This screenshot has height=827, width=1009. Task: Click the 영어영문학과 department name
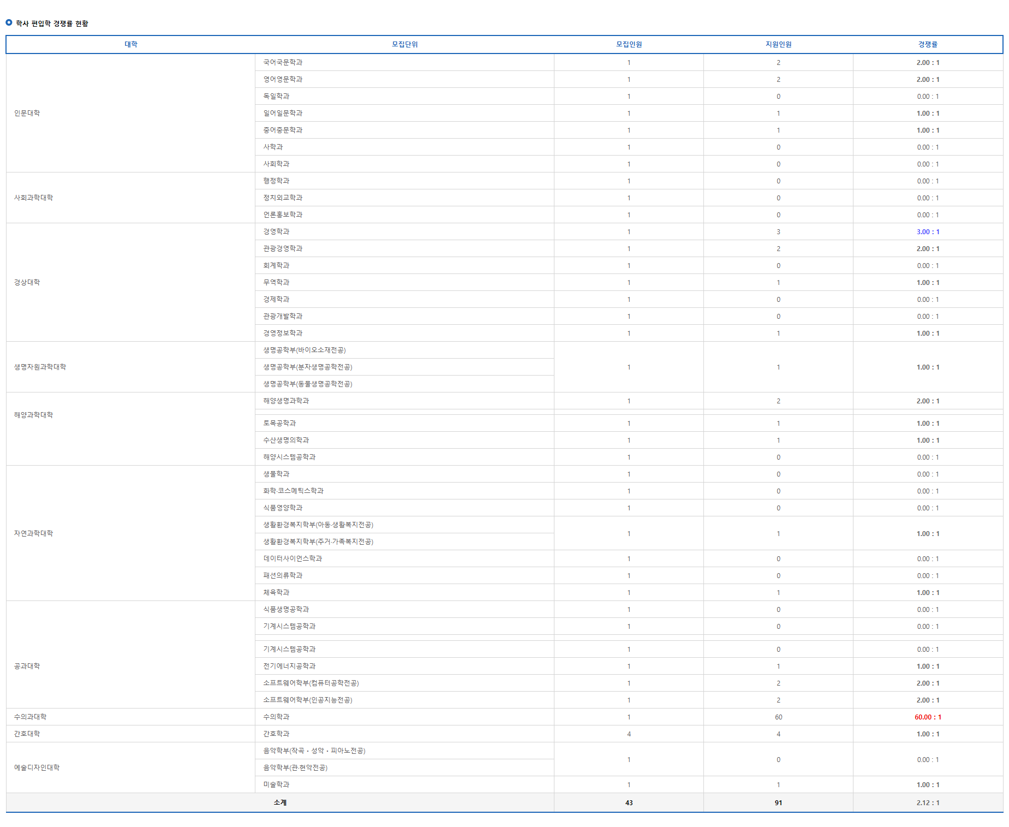click(x=283, y=79)
